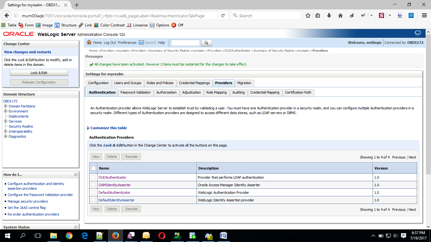Open the Migration tab
The image size is (431, 242).
coord(244,83)
